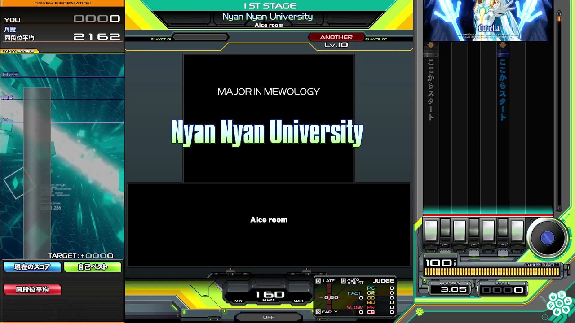Viewport: 575px width, 323px height.
Task: Tap the fifth key on the controller
Action: coord(488,230)
